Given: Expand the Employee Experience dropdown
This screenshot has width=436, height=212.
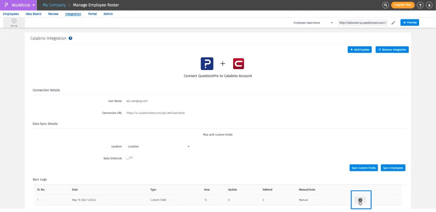Looking at the screenshot, I should click(x=313, y=23).
